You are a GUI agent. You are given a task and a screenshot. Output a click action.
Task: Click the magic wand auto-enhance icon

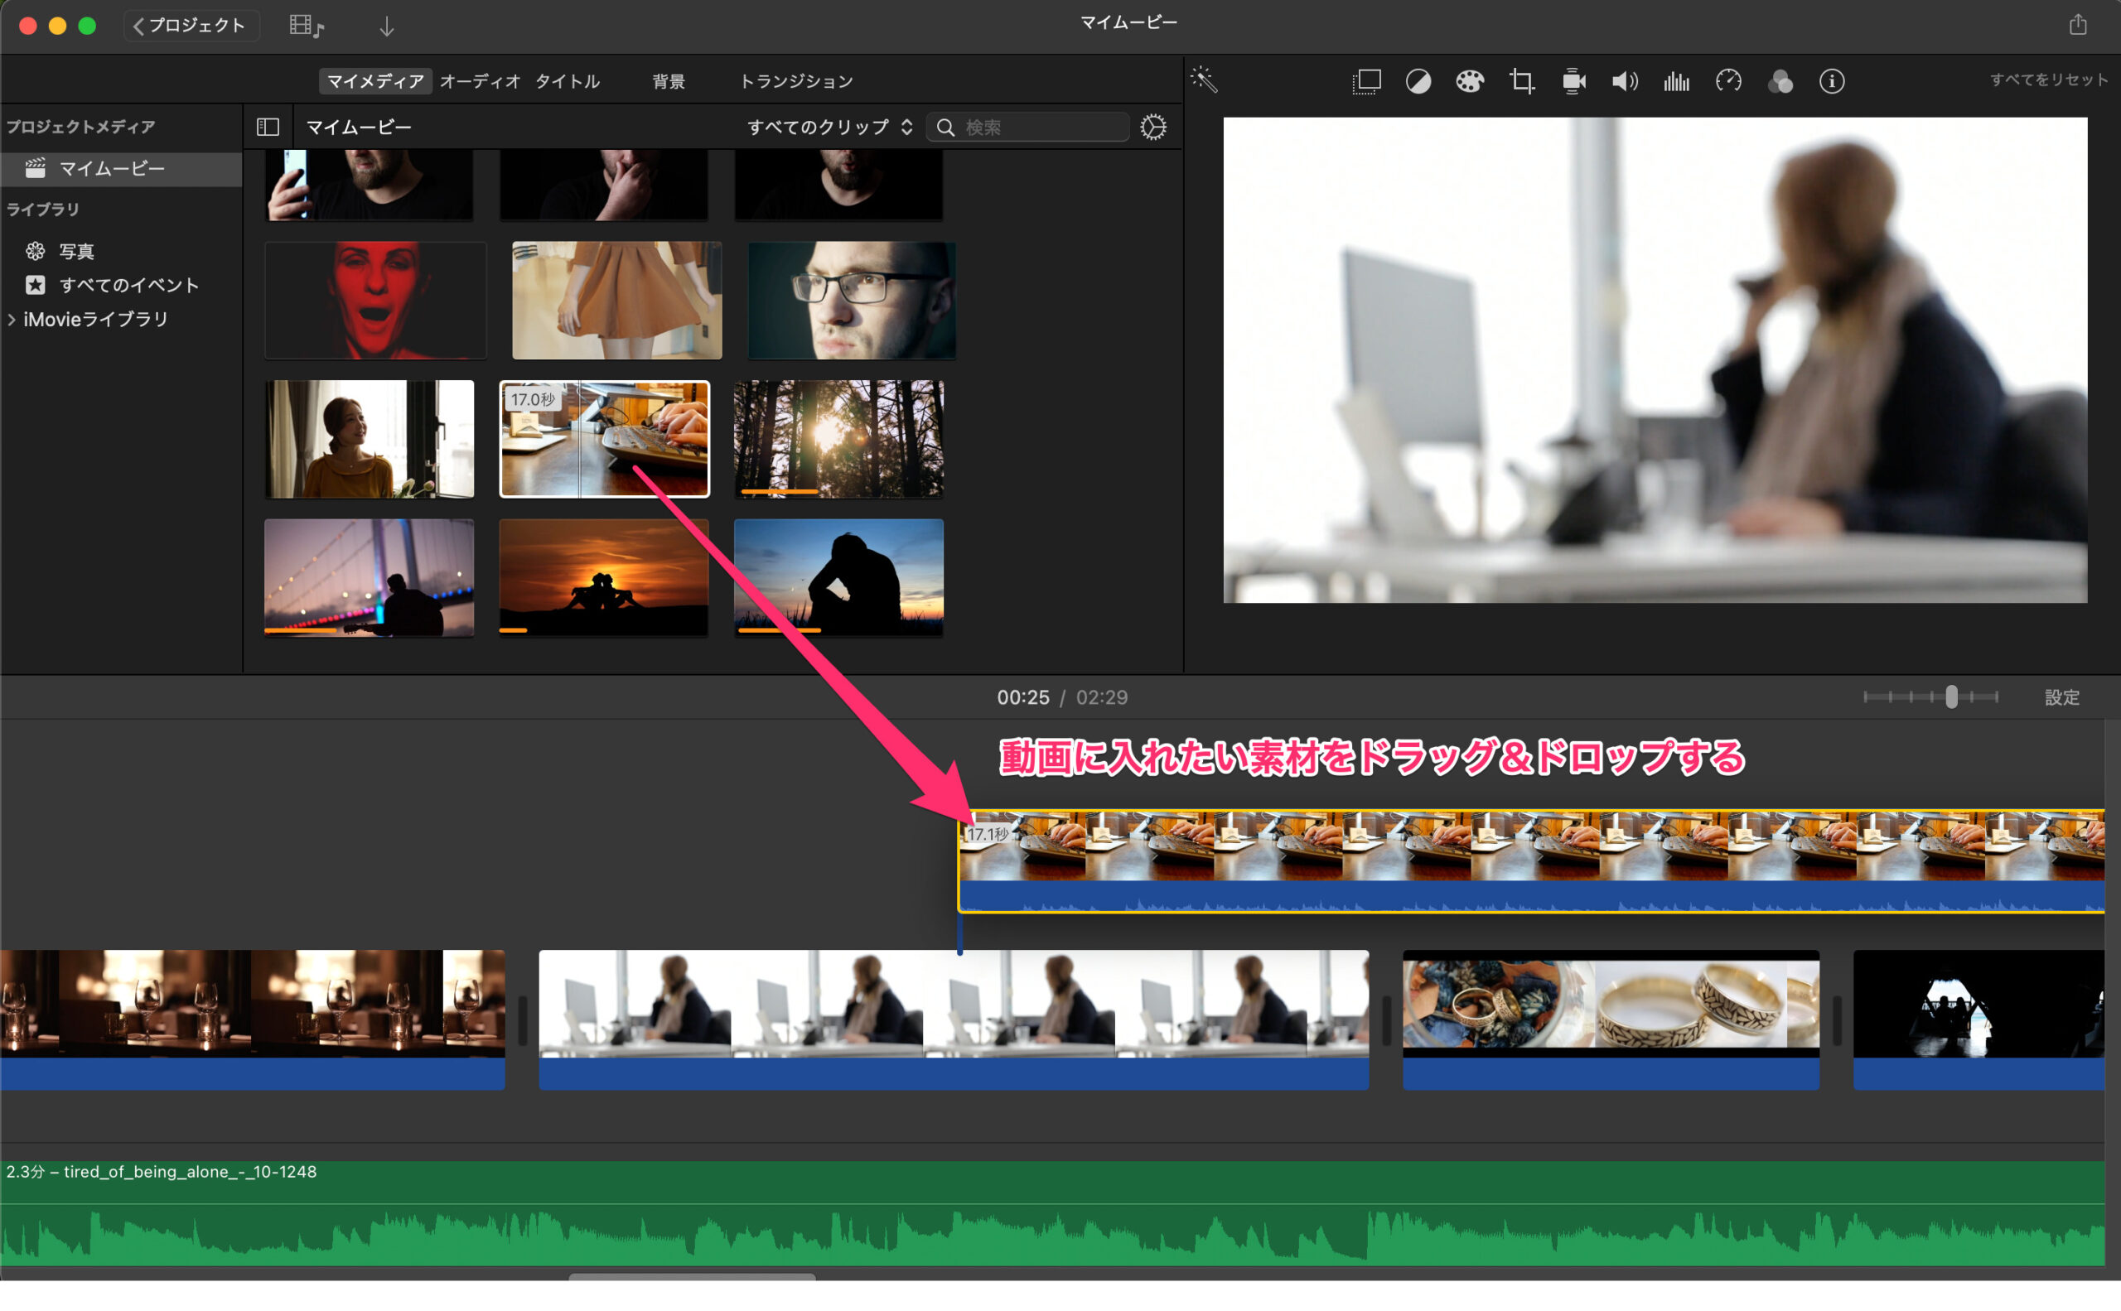pos(1204,80)
